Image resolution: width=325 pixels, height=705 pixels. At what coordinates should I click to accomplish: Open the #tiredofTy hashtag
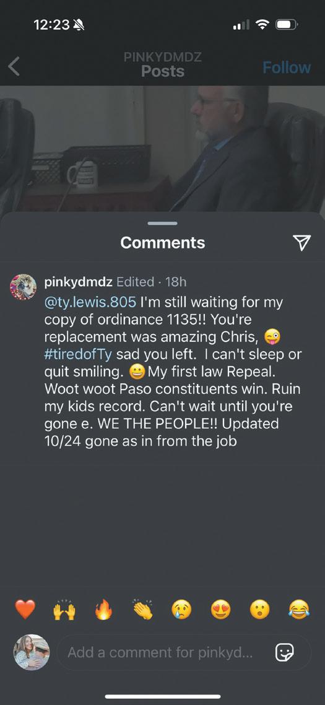(79, 354)
